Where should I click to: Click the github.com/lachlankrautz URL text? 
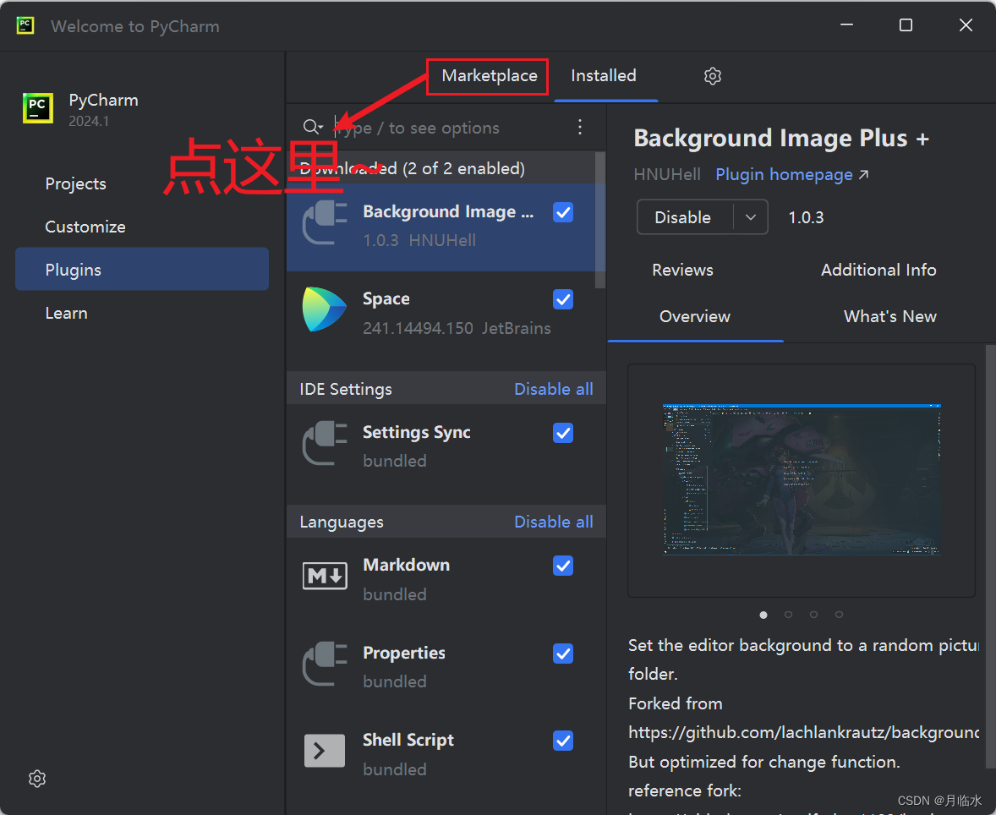click(803, 732)
